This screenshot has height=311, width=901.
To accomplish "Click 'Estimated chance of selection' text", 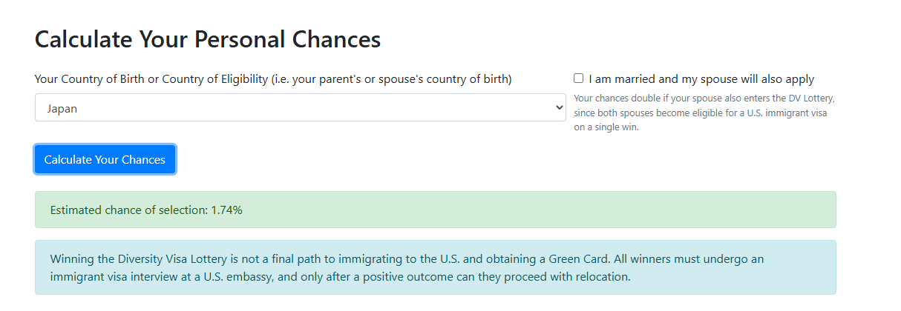I will tap(129, 210).
